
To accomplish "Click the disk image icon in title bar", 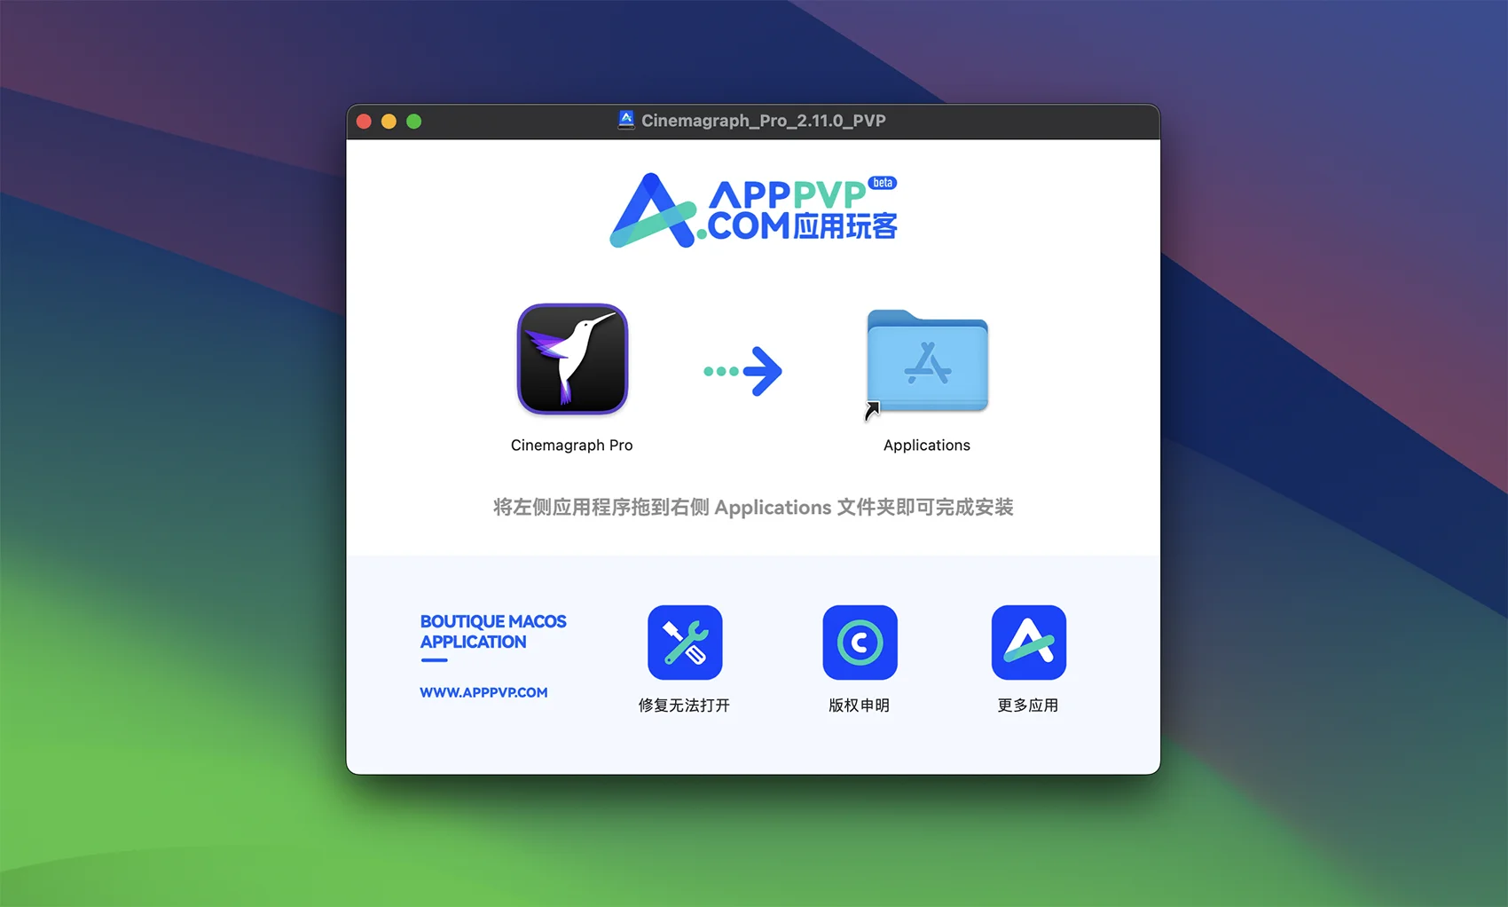I will (x=626, y=120).
